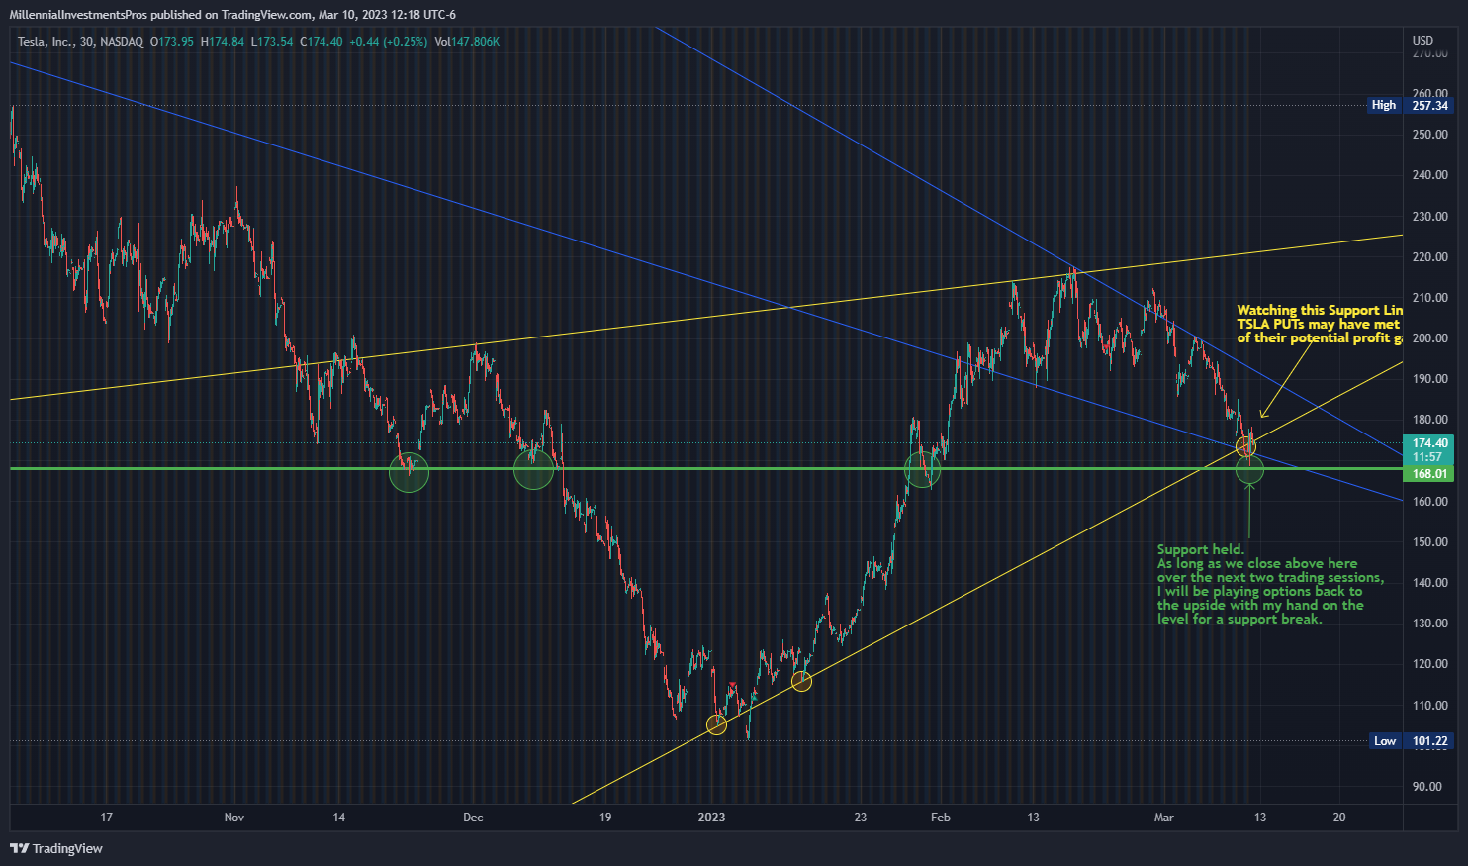Click the 200.00 price axis label
1468x866 pixels.
(1430, 338)
